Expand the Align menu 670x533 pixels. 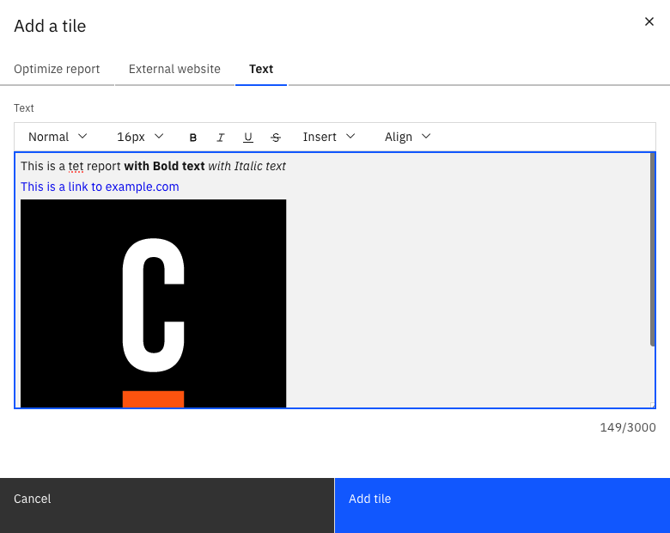[407, 137]
